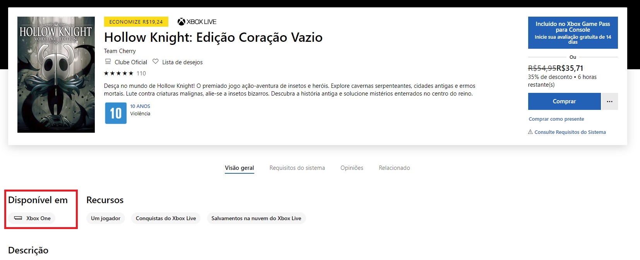Click the game description paragraph
This screenshot has height=260, width=640.
tap(289, 90)
